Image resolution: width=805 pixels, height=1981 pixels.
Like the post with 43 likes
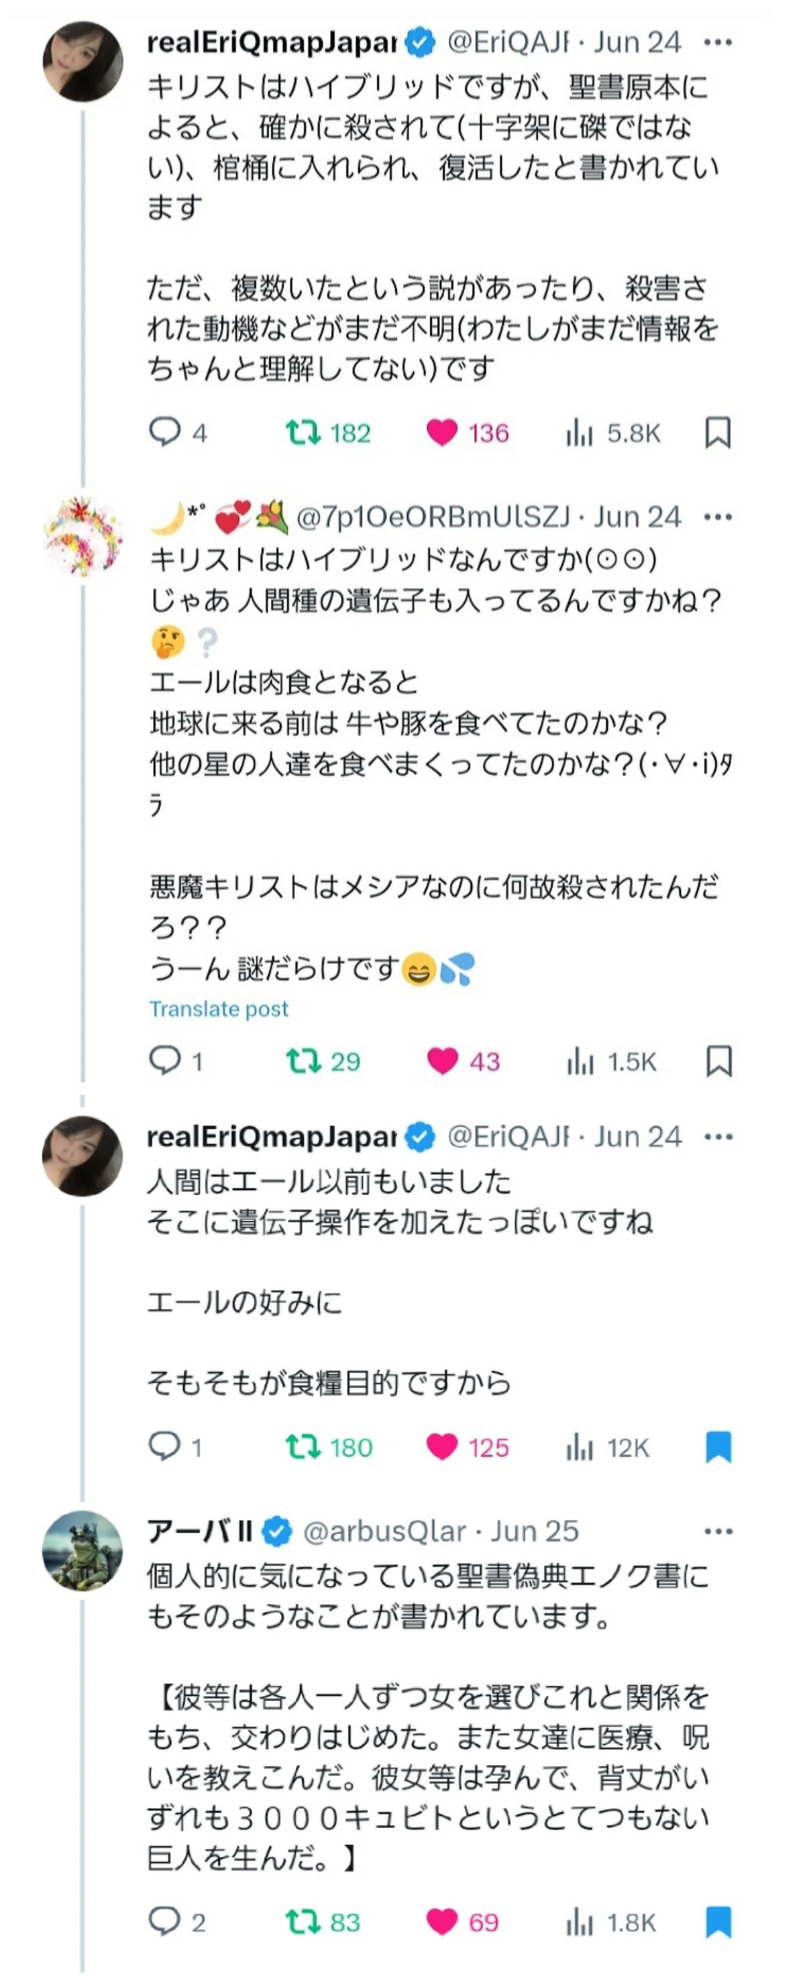click(x=442, y=1061)
